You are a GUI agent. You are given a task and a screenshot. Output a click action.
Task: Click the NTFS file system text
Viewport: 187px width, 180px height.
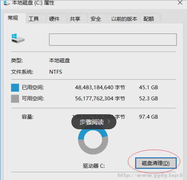coord(56,72)
